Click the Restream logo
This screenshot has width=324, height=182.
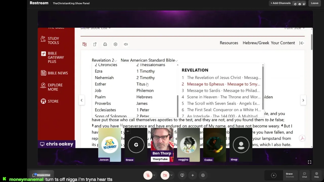click(39, 3)
